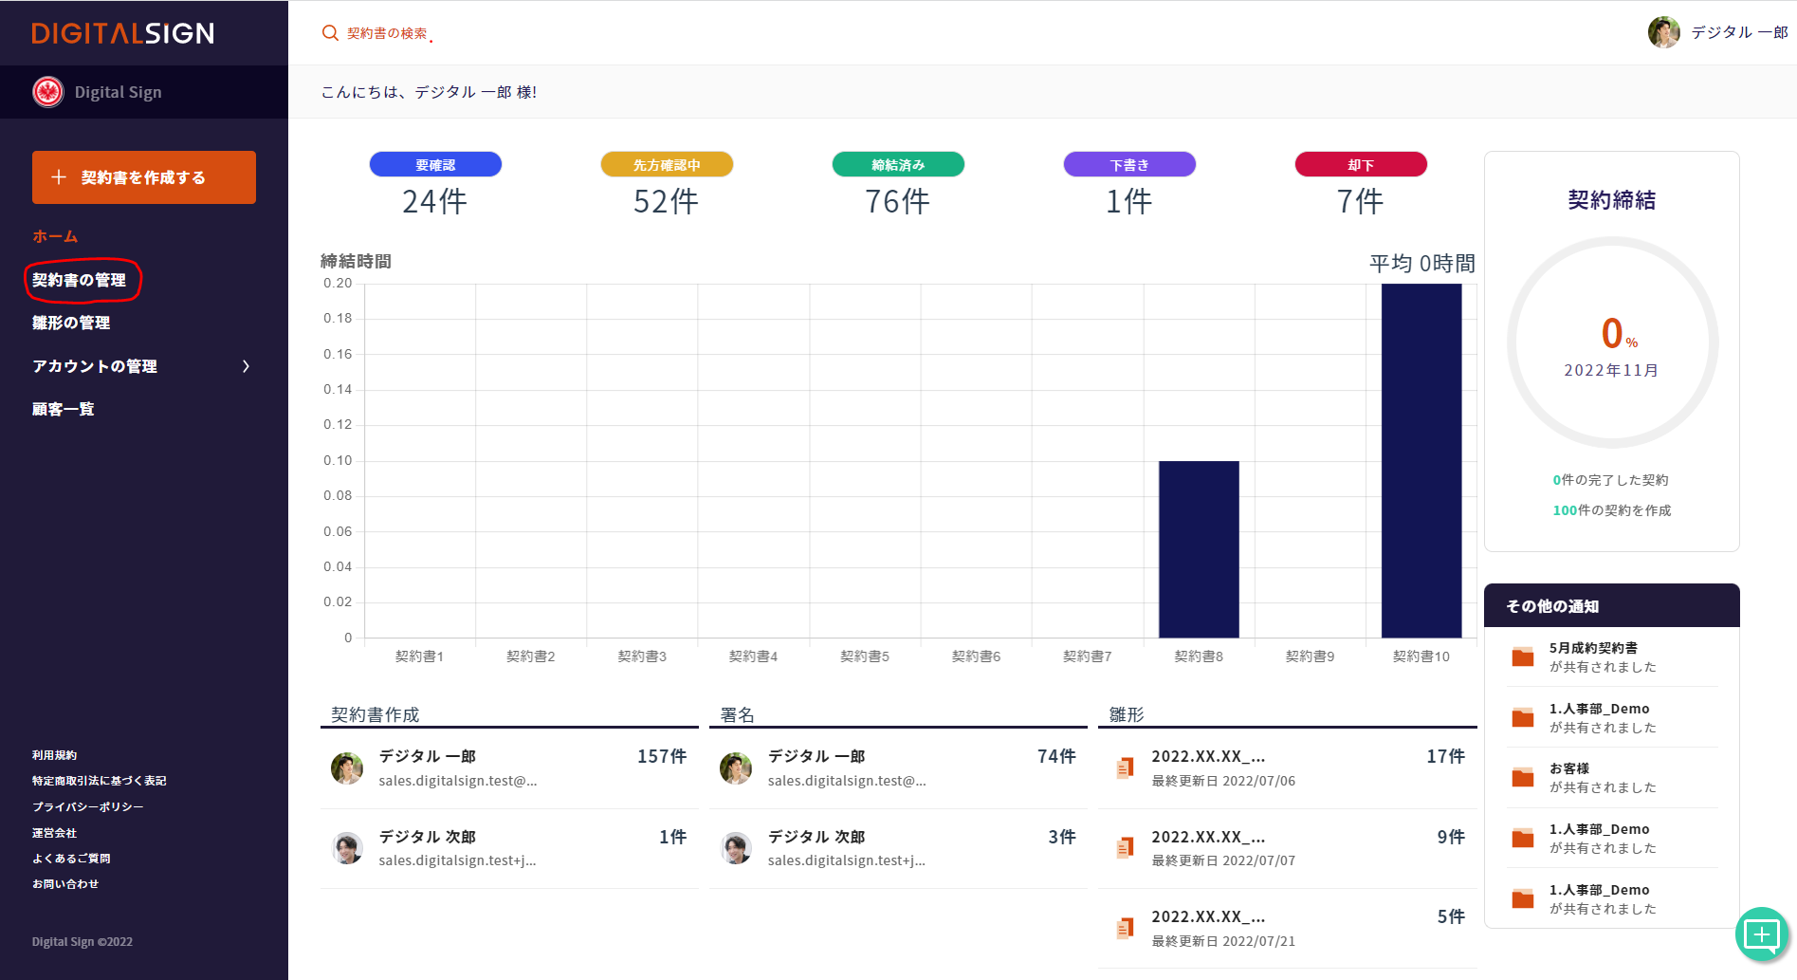Focus the 契約書の検索 search field

387,33
